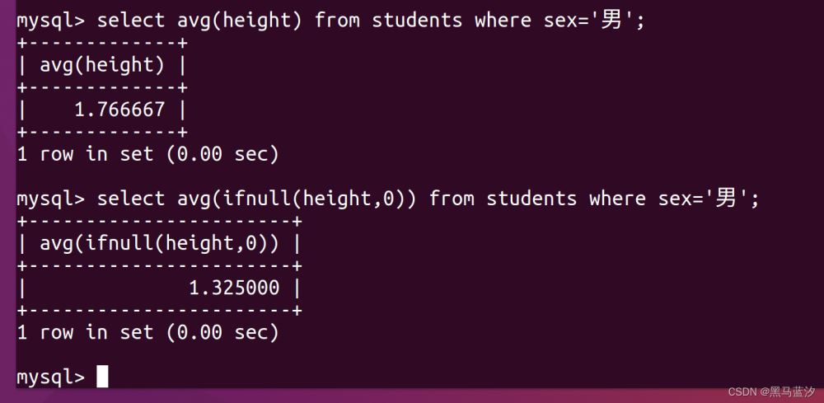Click "students" in the second query
The width and height of the screenshot is (824, 403).
(531, 199)
